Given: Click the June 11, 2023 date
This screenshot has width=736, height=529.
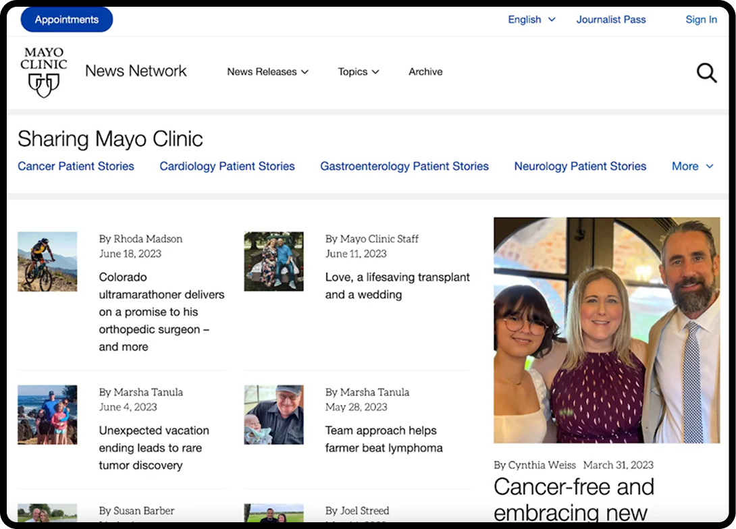Looking at the screenshot, I should (356, 254).
